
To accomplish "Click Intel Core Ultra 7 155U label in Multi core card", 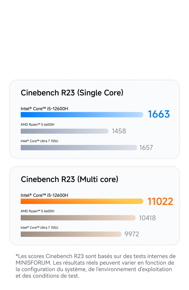I will tap(39, 227).
